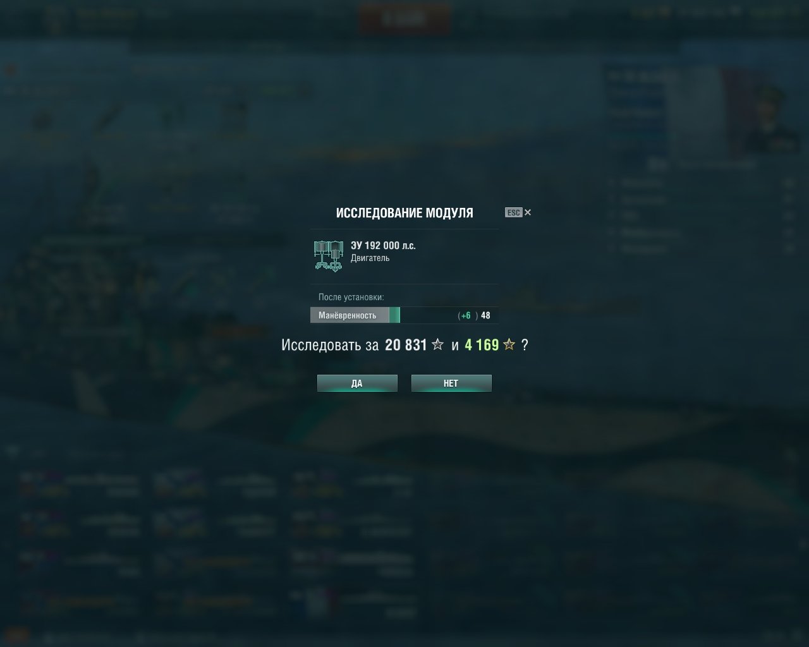The width and height of the screenshot is (809, 647).
Task: Decline research with the НЕТ button
Action: [x=451, y=383]
